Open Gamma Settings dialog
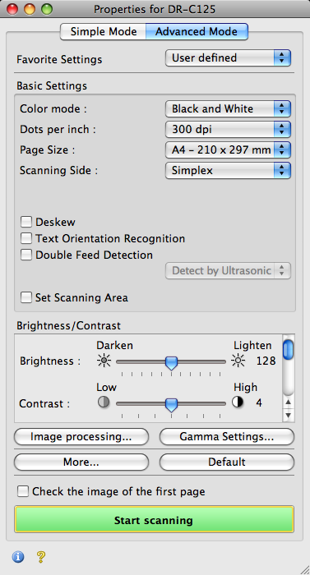The image size is (310, 575). (227, 436)
